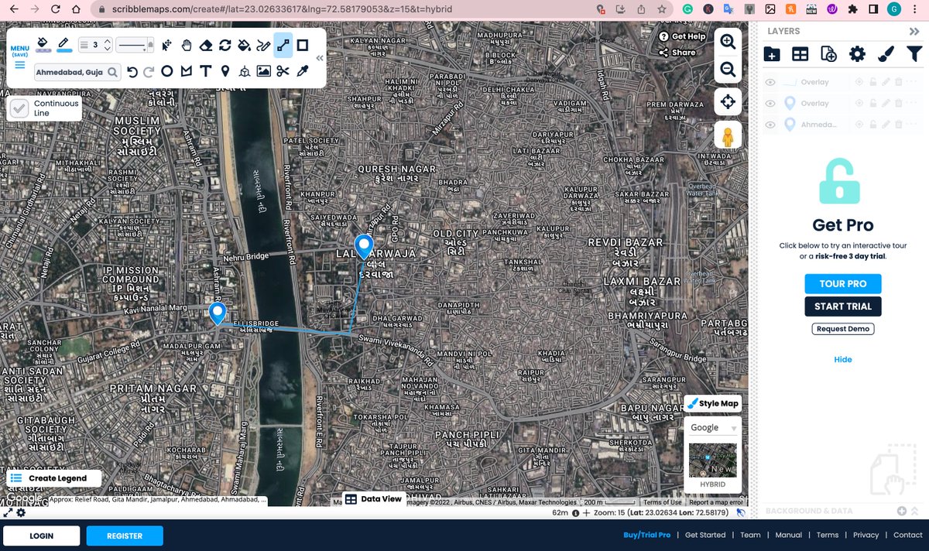Hide the Ahmeda... marker layer with eye
The height and width of the screenshot is (551, 929).
click(x=770, y=125)
